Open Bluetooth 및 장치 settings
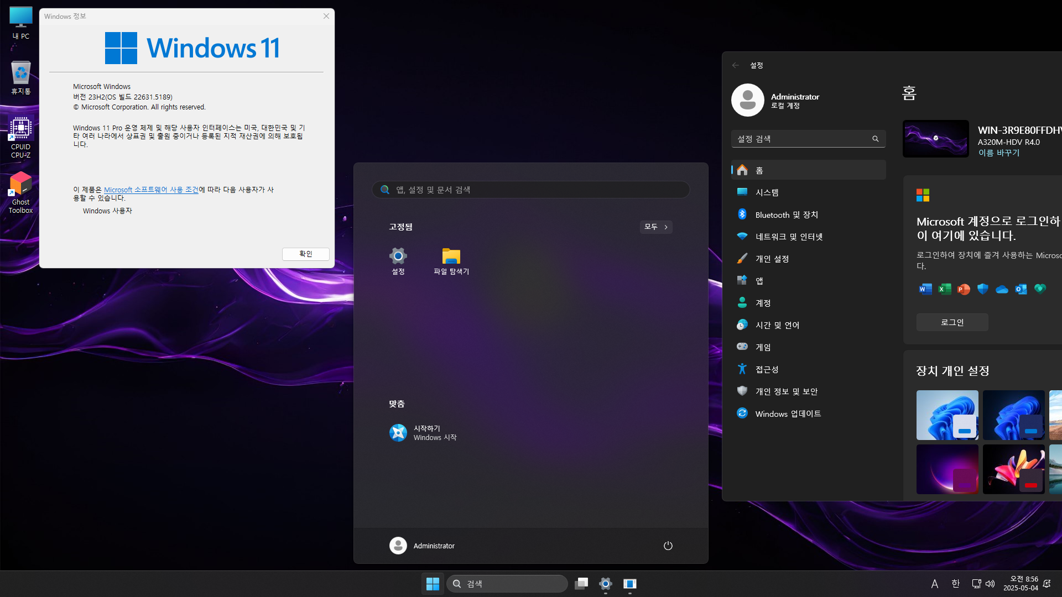1062x597 pixels. (809, 214)
